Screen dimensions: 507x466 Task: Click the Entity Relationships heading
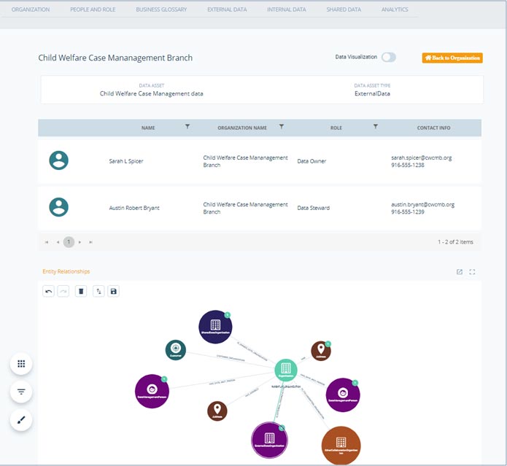(x=66, y=271)
